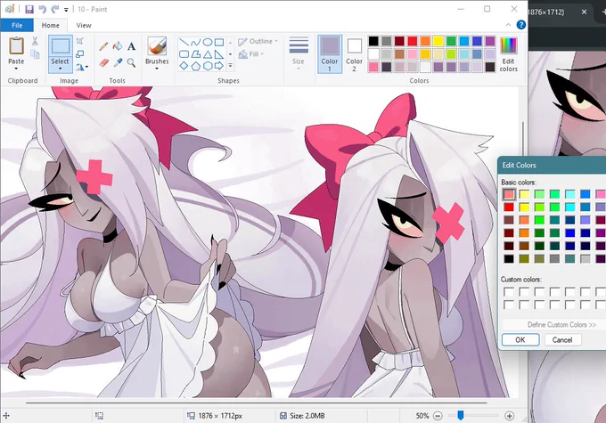Viewport: 606px width, 423px height.
Task: Open the Edit colors rainbow button
Action: point(508,54)
